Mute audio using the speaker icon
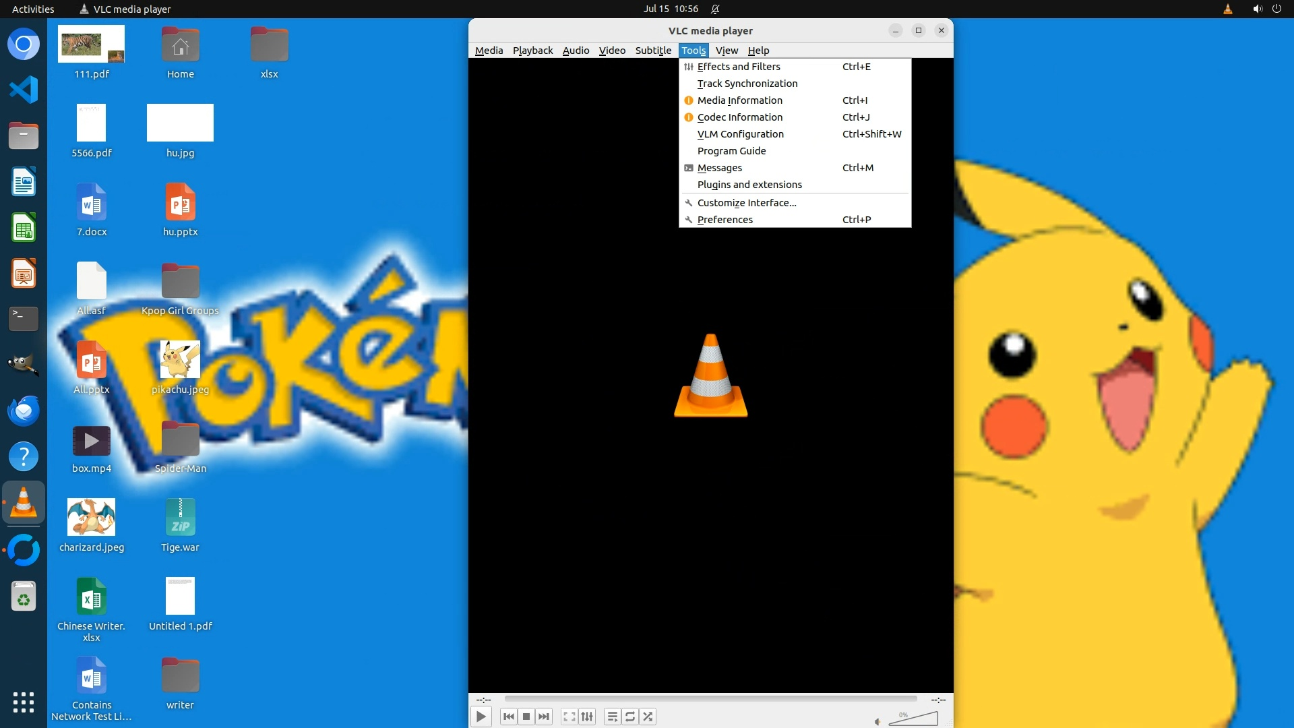Screen dimensions: 1294x728 (877, 721)
